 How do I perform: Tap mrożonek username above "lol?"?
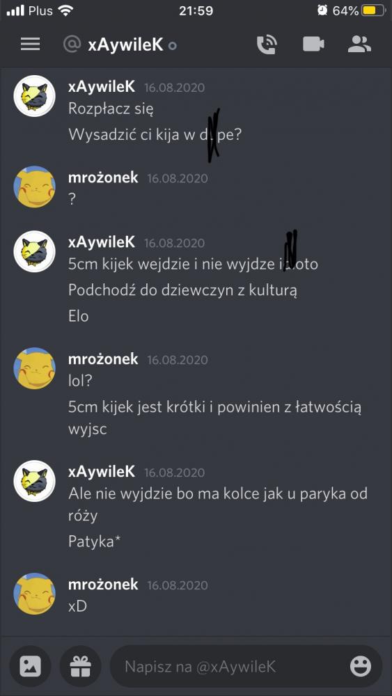coord(103,358)
